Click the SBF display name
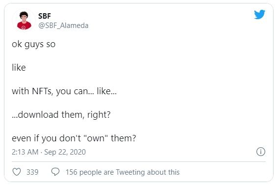 pos(45,16)
